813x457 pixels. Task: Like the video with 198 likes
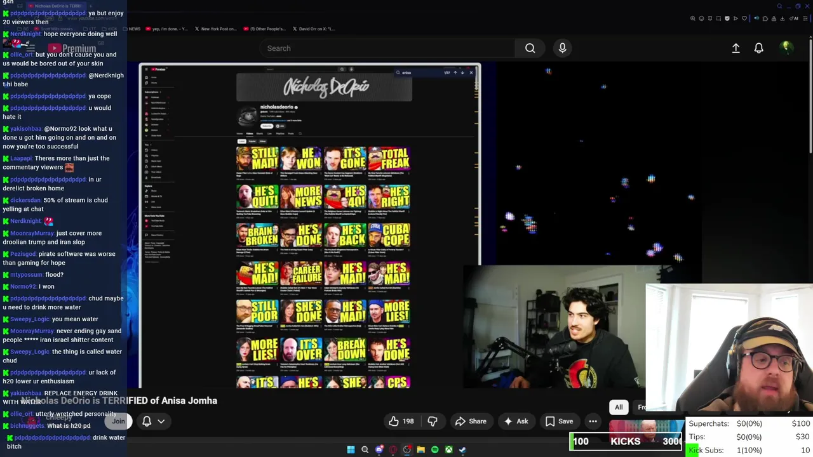(x=401, y=421)
